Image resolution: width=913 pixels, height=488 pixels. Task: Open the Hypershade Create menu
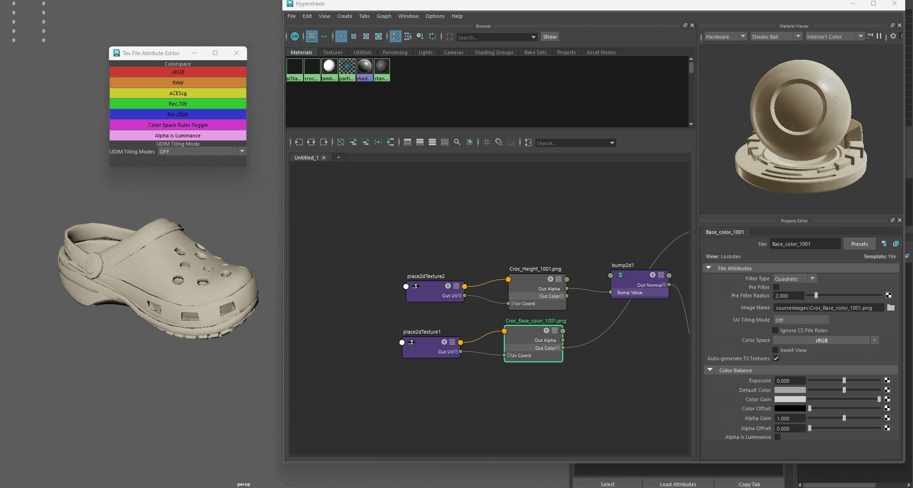(345, 16)
